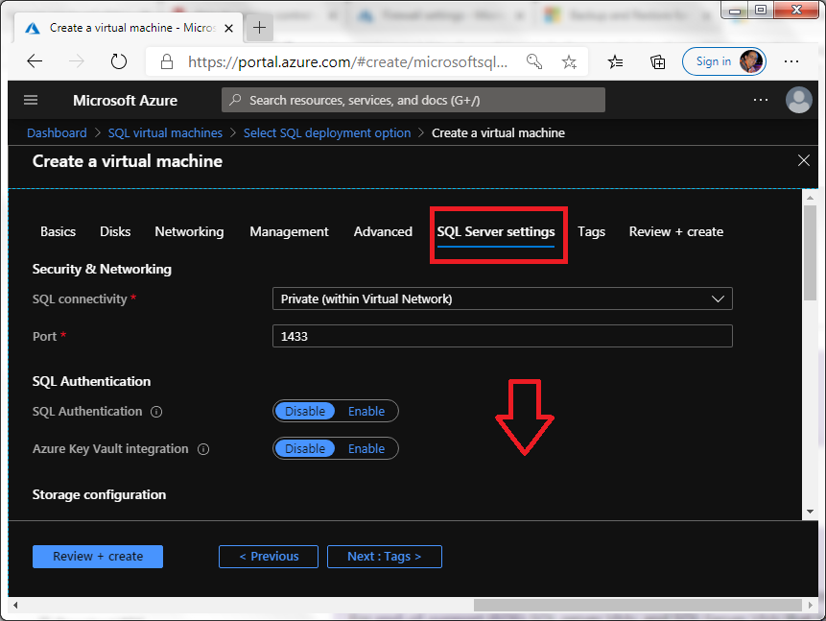Image resolution: width=826 pixels, height=621 pixels.
Task: Go to SQL virtual machines breadcrumb link
Action: click(x=165, y=132)
